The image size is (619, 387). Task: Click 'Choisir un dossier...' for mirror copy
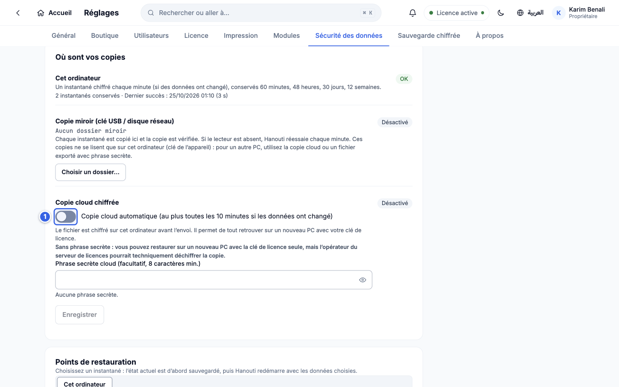point(91,172)
